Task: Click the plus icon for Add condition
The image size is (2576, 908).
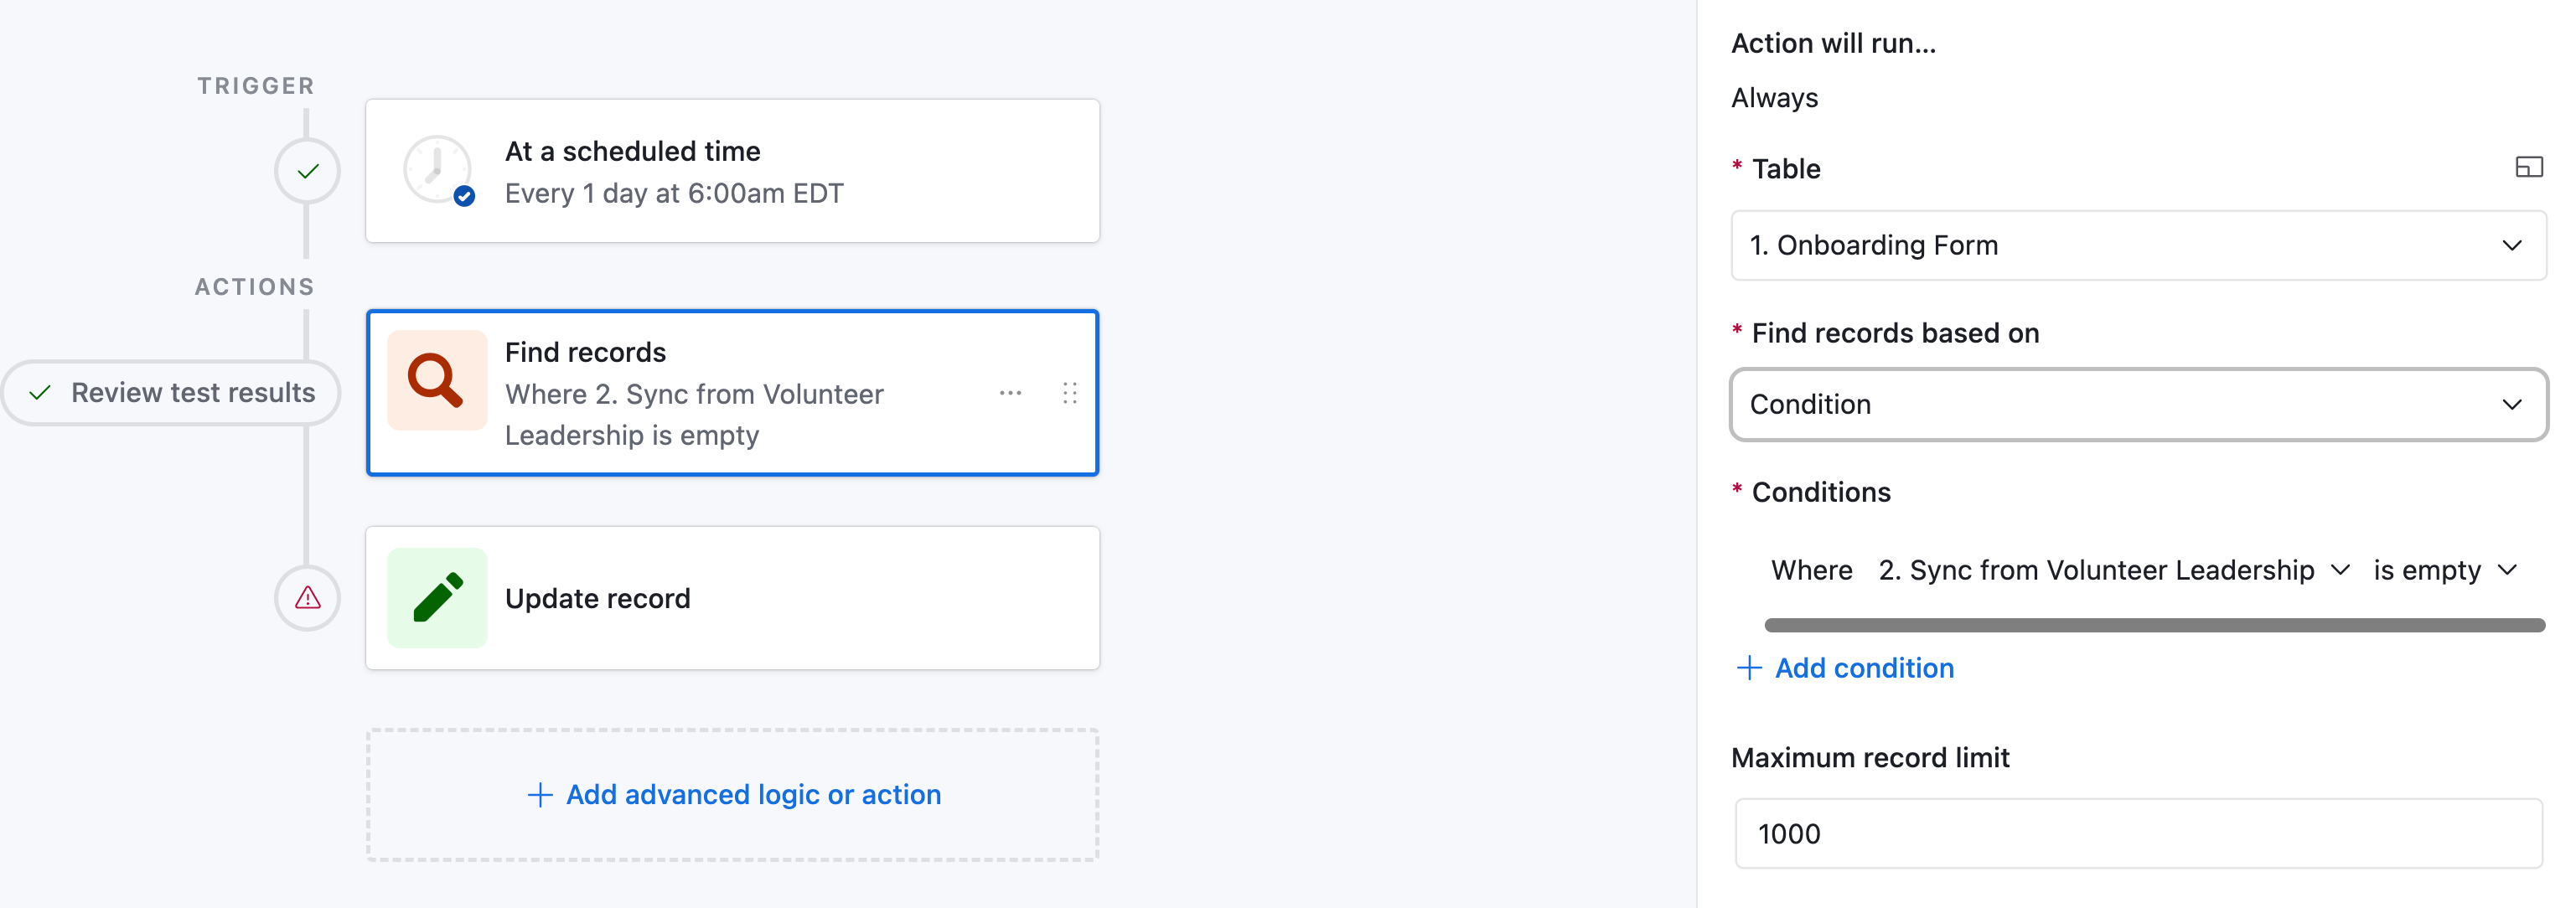Action: (x=1749, y=668)
